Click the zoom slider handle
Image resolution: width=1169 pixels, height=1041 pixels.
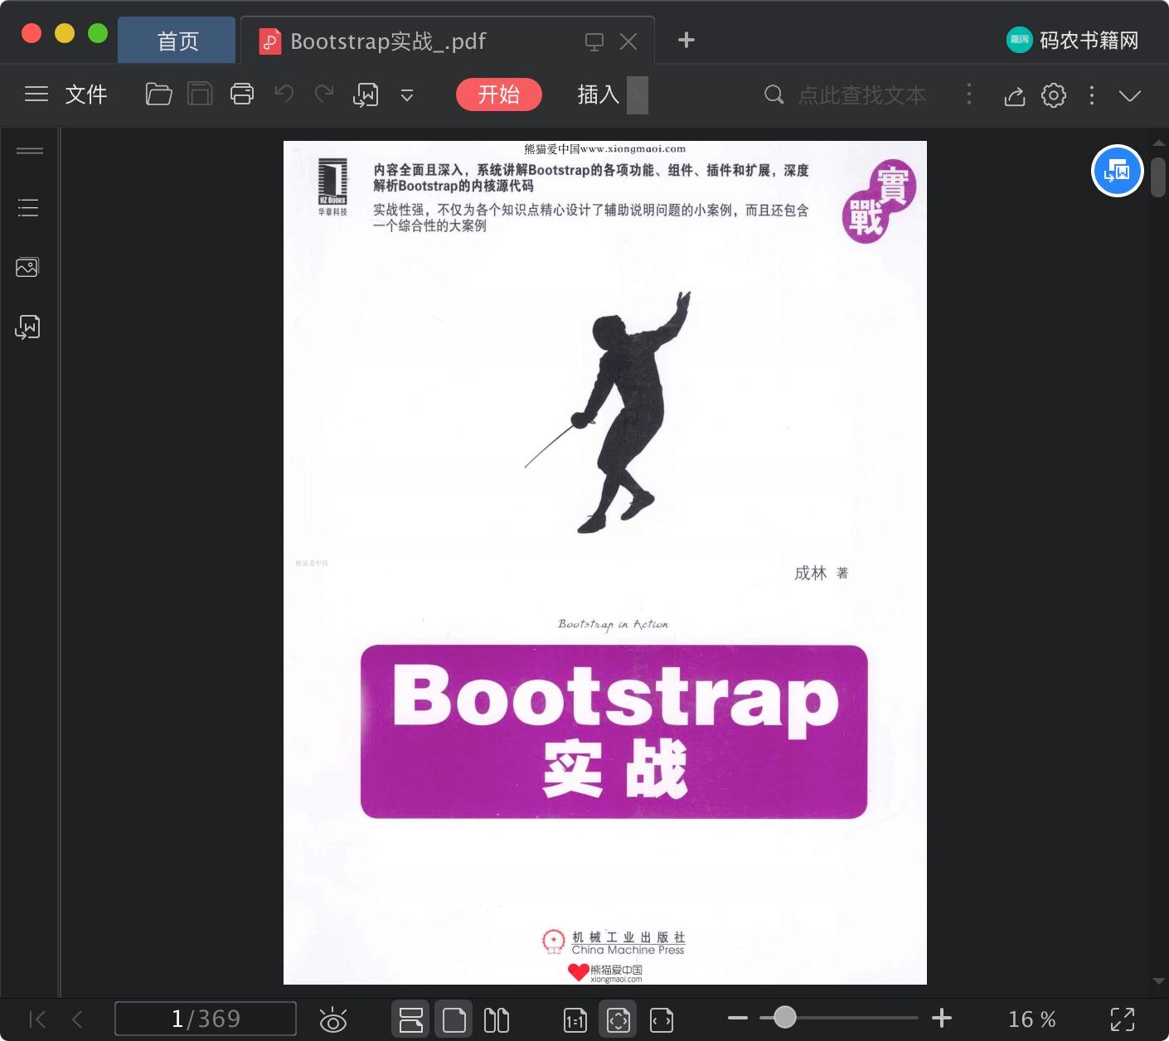coord(784,1017)
